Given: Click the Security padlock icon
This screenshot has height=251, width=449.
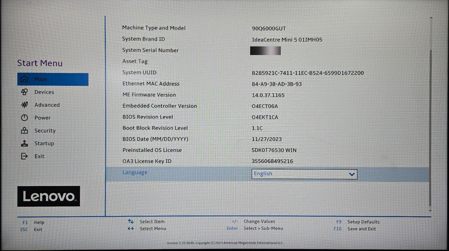Looking at the screenshot, I should (24, 131).
